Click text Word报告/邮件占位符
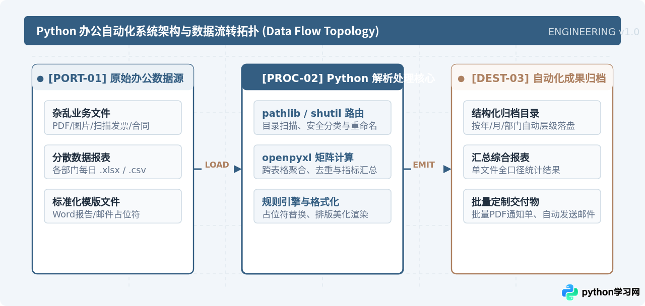 pyautogui.click(x=96, y=214)
